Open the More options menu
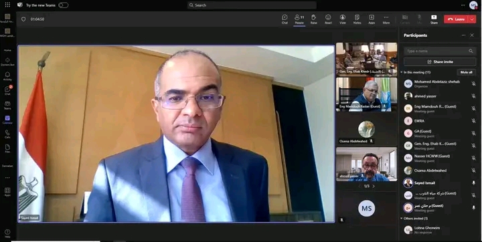 tap(386, 19)
